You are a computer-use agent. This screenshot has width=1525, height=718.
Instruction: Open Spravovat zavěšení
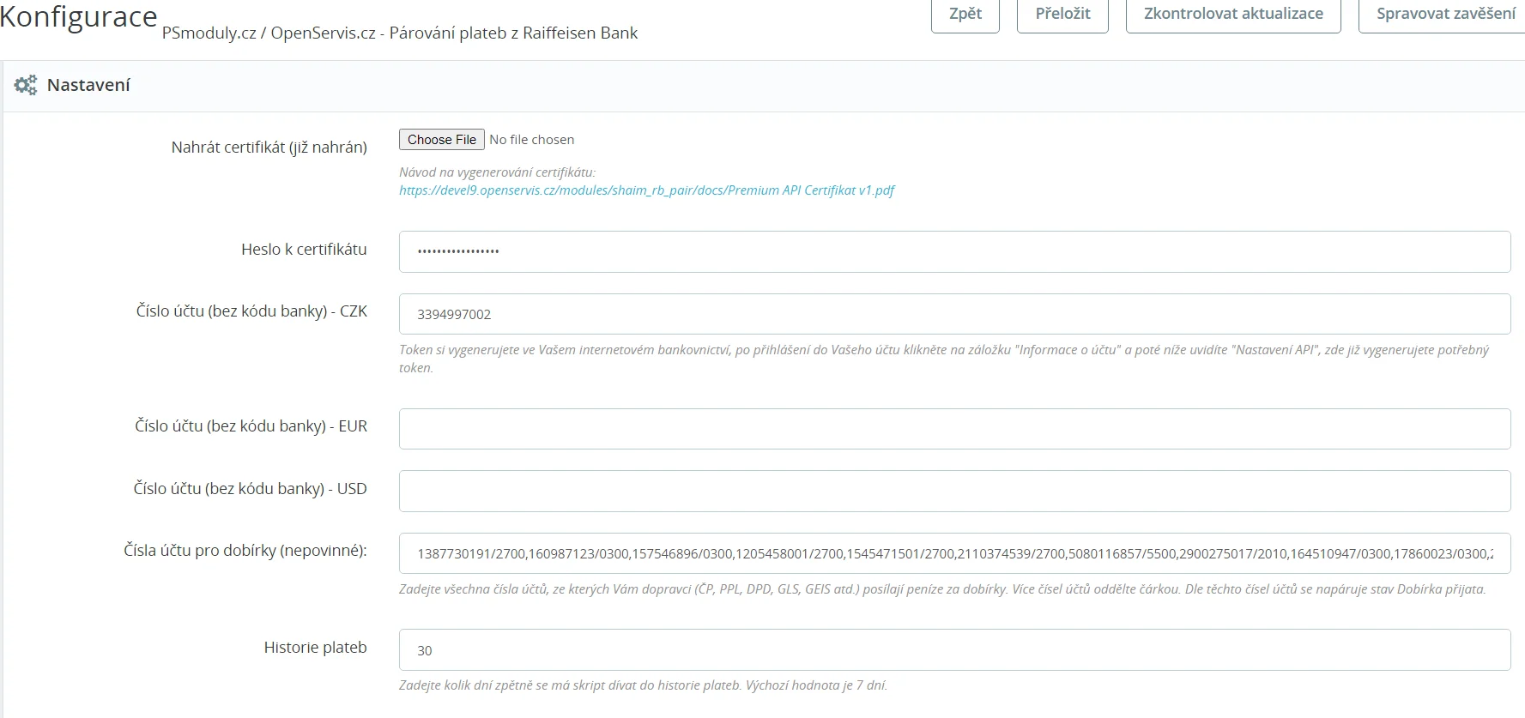pos(1445,15)
